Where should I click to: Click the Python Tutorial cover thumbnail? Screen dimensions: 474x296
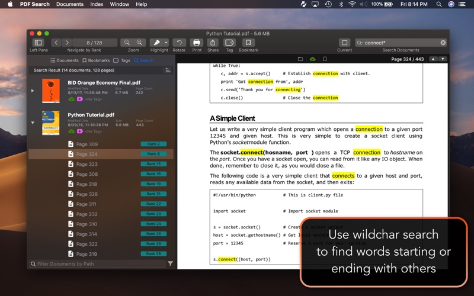tap(51, 123)
